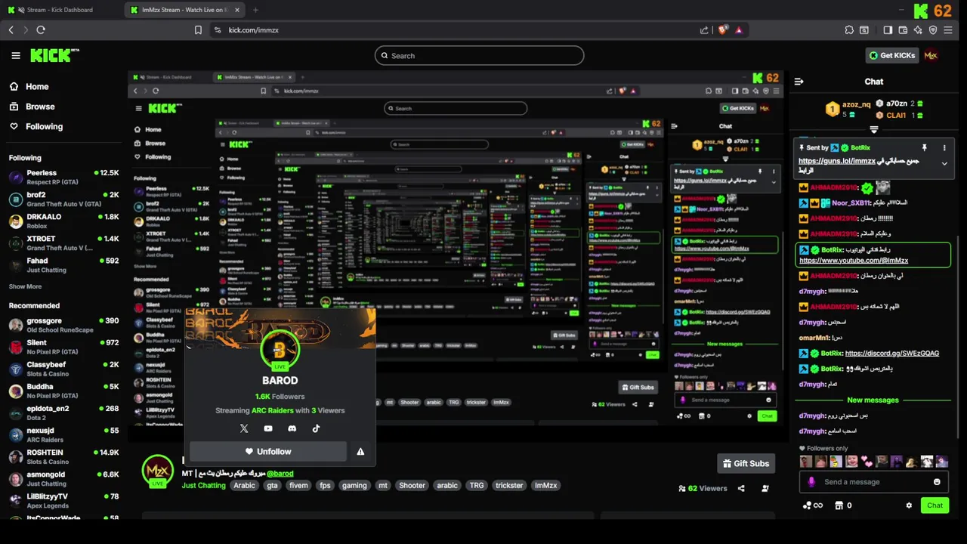Screen dimensions: 967x544
Task: Click the Send a message chat input
Action: pos(873,482)
